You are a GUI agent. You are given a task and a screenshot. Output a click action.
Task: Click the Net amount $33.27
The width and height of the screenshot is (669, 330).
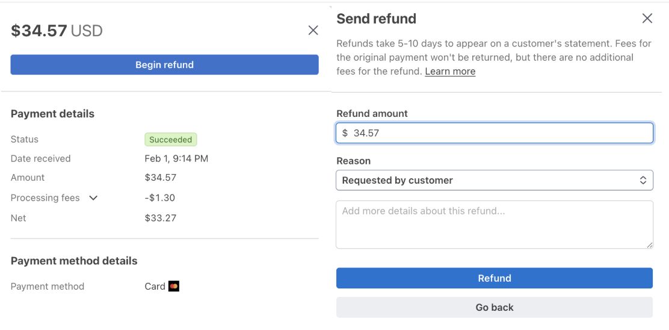tap(160, 218)
